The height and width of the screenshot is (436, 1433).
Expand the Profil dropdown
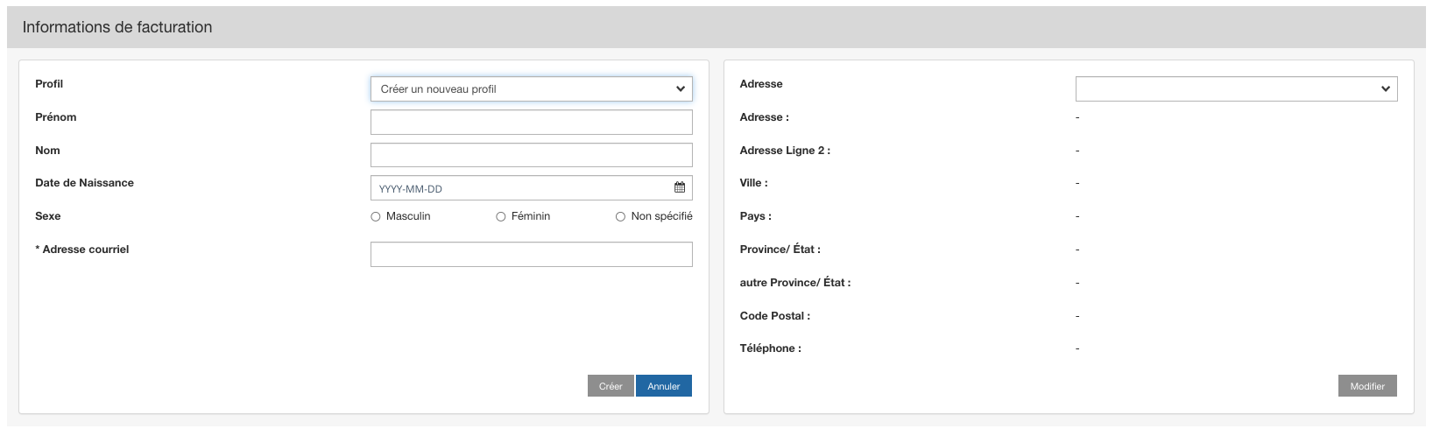tap(531, 89)
